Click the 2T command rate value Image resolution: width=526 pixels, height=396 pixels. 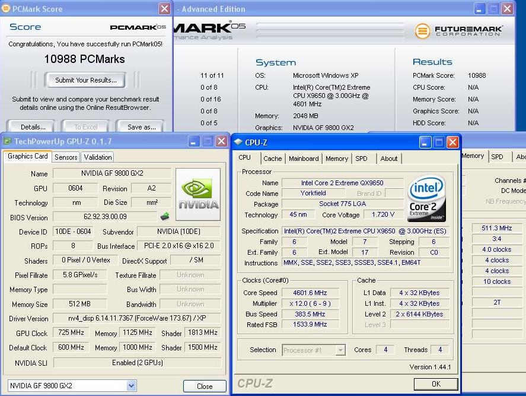(x=497, y=302)
